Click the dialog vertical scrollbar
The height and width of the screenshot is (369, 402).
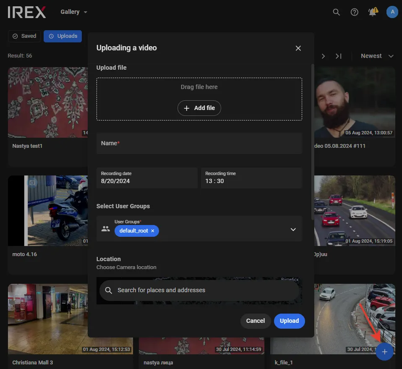point(313,142)
